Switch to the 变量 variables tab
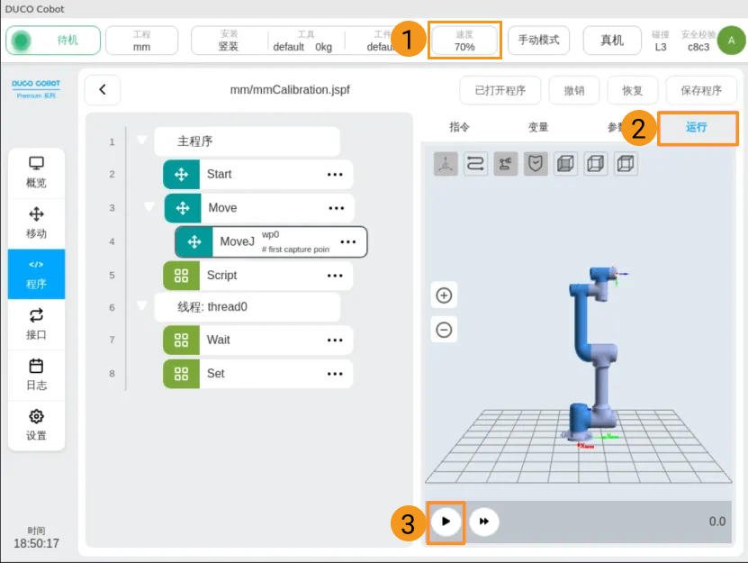Viewport: 748px width, 563px height. pos(538,127)
